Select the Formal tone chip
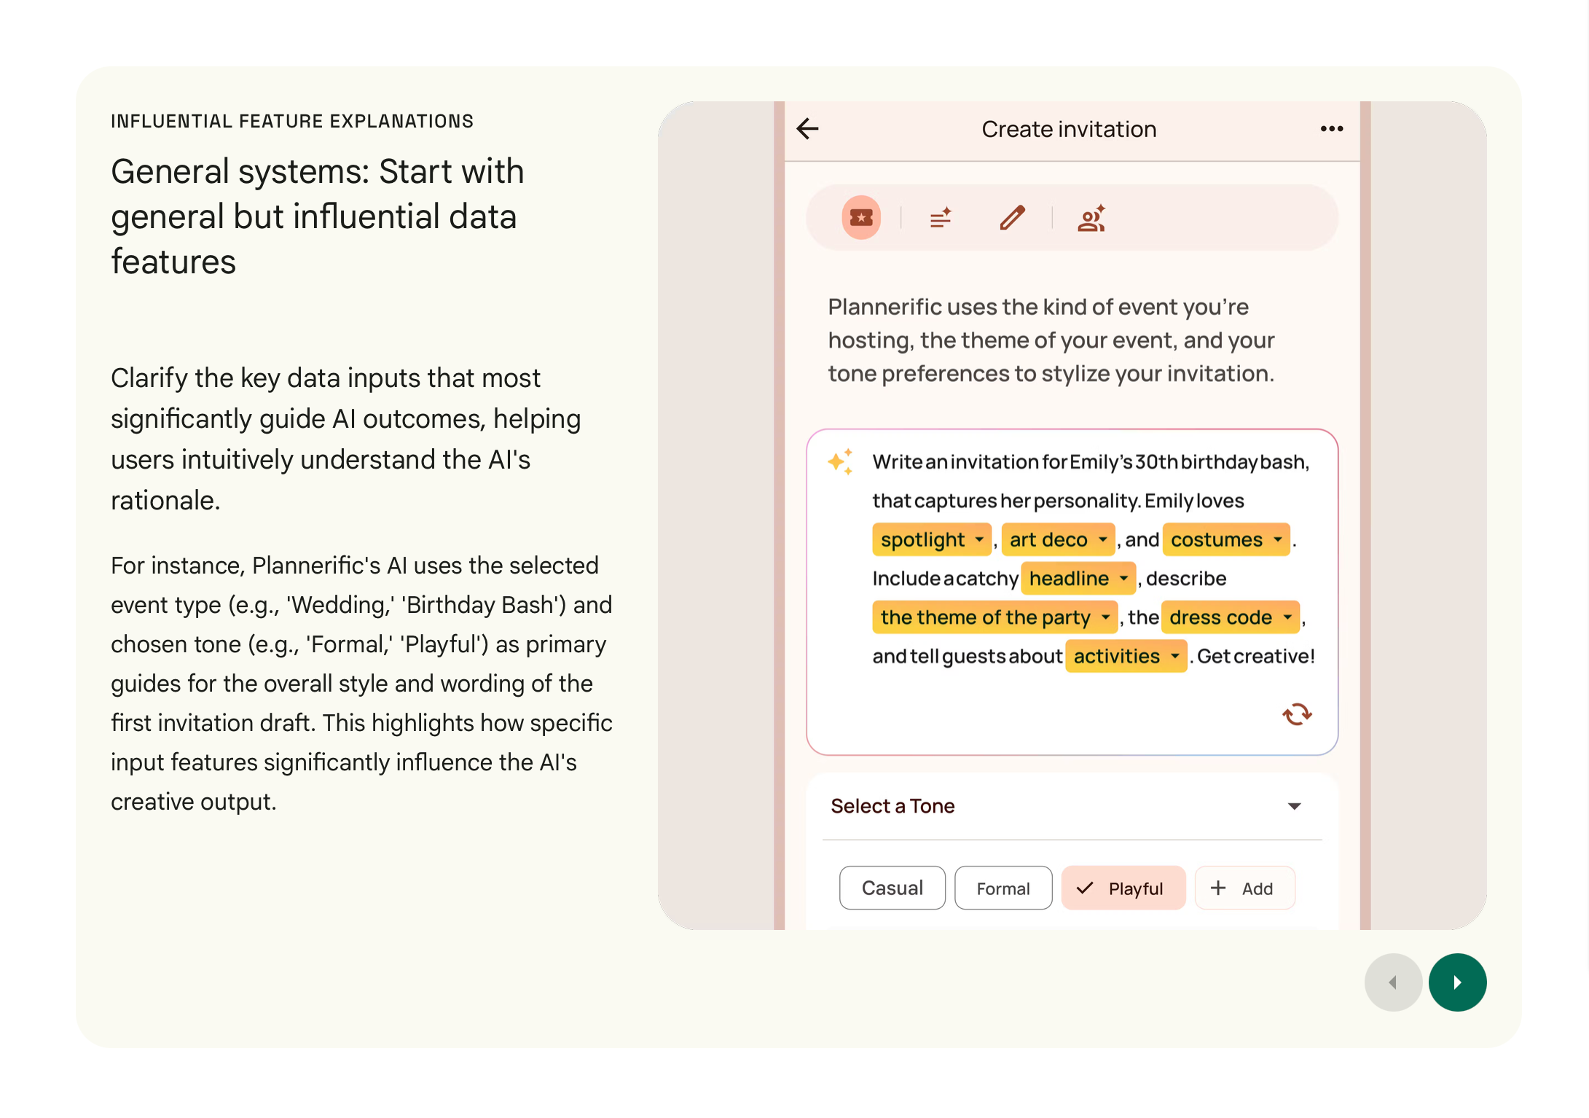Viewport: 1589px width, 1118px height. (x=1003, y=888)
